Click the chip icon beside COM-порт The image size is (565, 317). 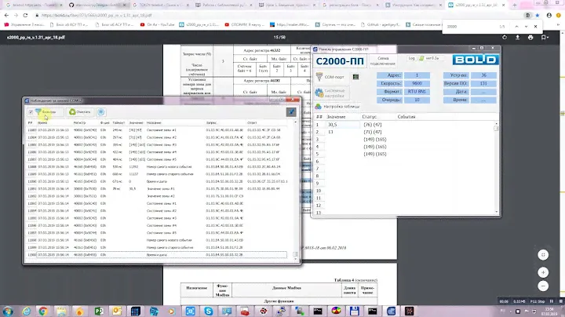(355, 76)
